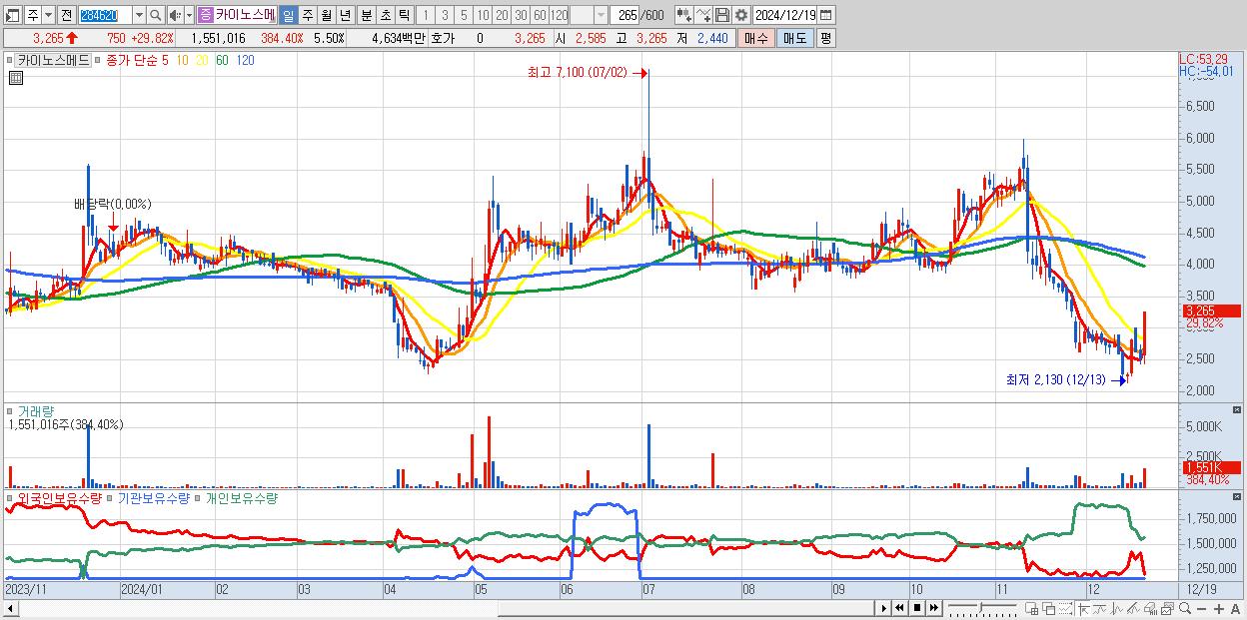Viewport: 1247px width, 620px height.
Task: Click the date field 2024/12/19
Action: (785, 15)
